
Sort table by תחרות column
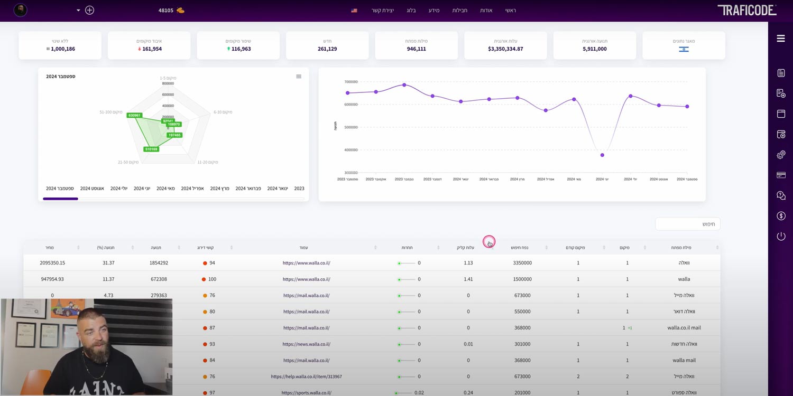coord(407,248)
